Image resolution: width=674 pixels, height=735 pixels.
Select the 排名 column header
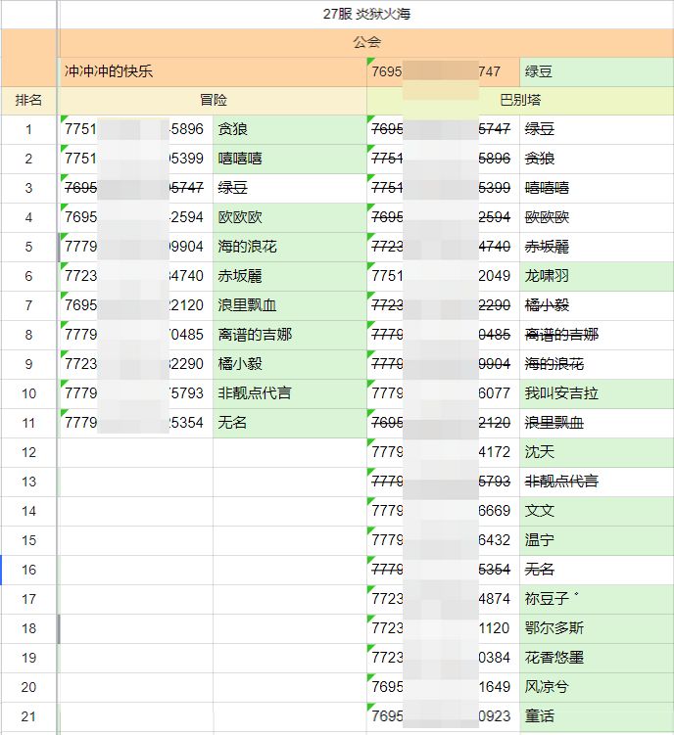(x=28, y=100)
